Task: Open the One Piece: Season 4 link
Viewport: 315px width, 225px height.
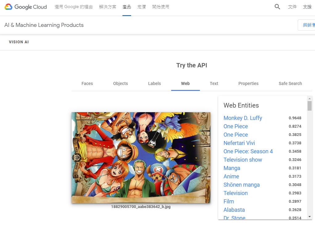Action: (248, 151)
